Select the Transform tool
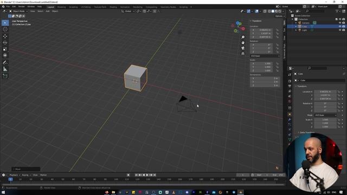The height and width of the screenshot is (195, 347). point(5,55)
